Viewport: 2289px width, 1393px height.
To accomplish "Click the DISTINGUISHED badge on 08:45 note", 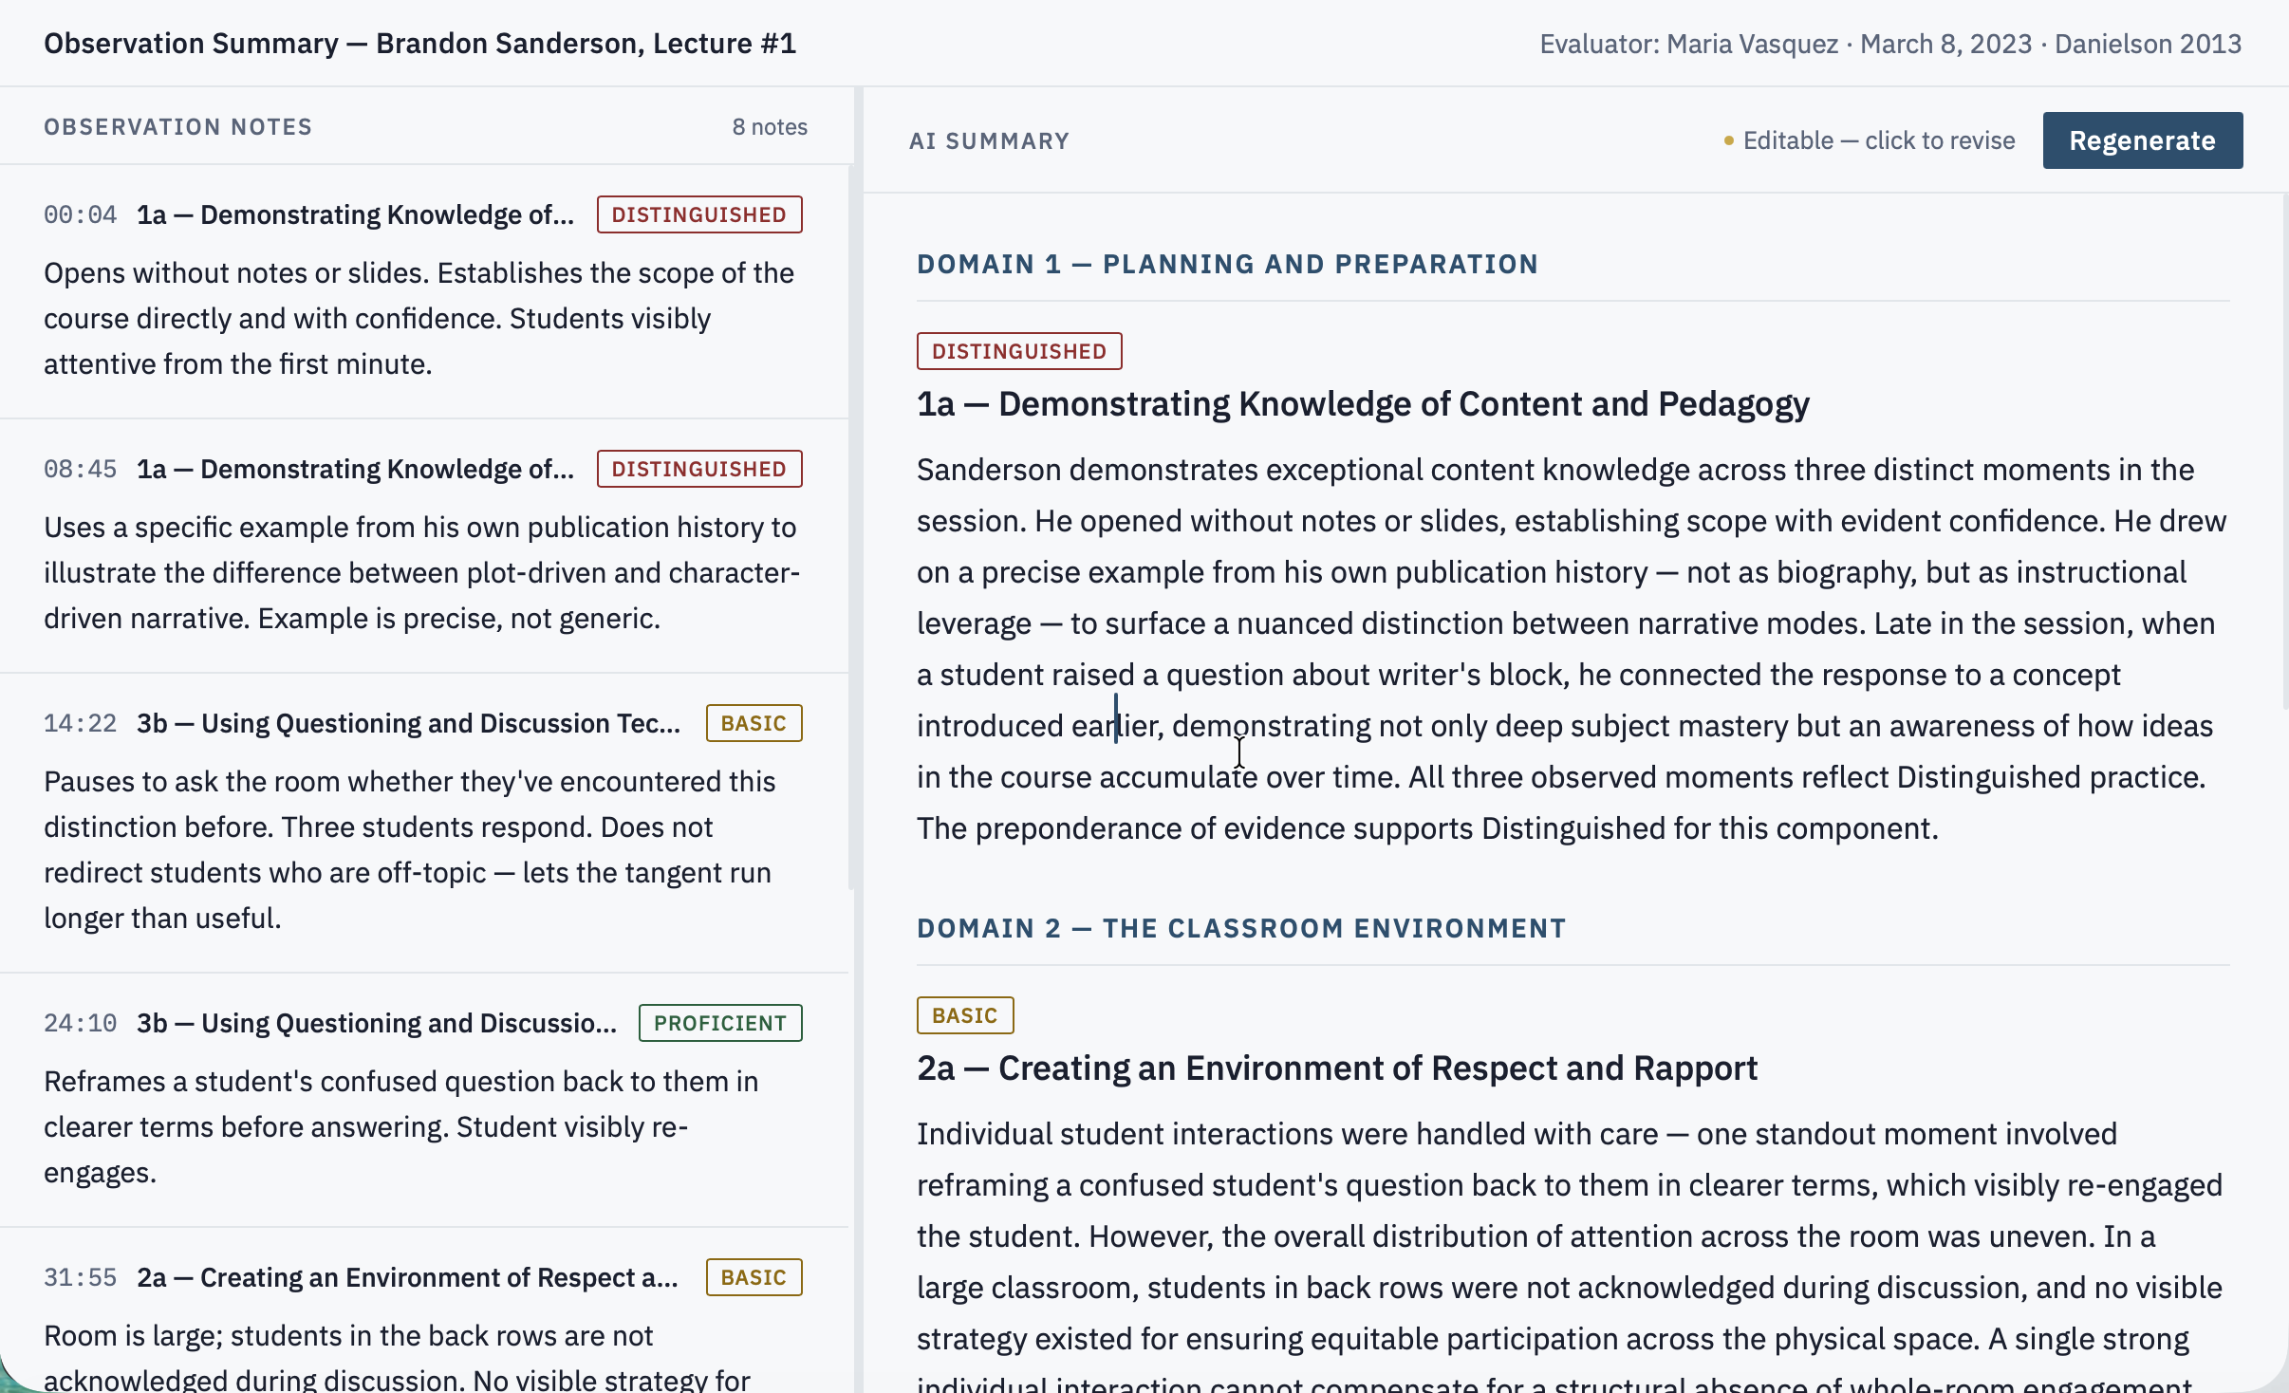I will coord(699,469).
